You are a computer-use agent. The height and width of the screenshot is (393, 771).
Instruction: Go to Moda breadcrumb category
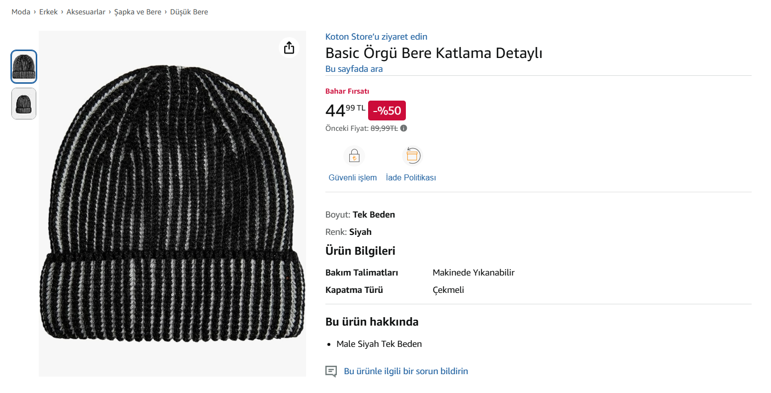pos(21,12)
